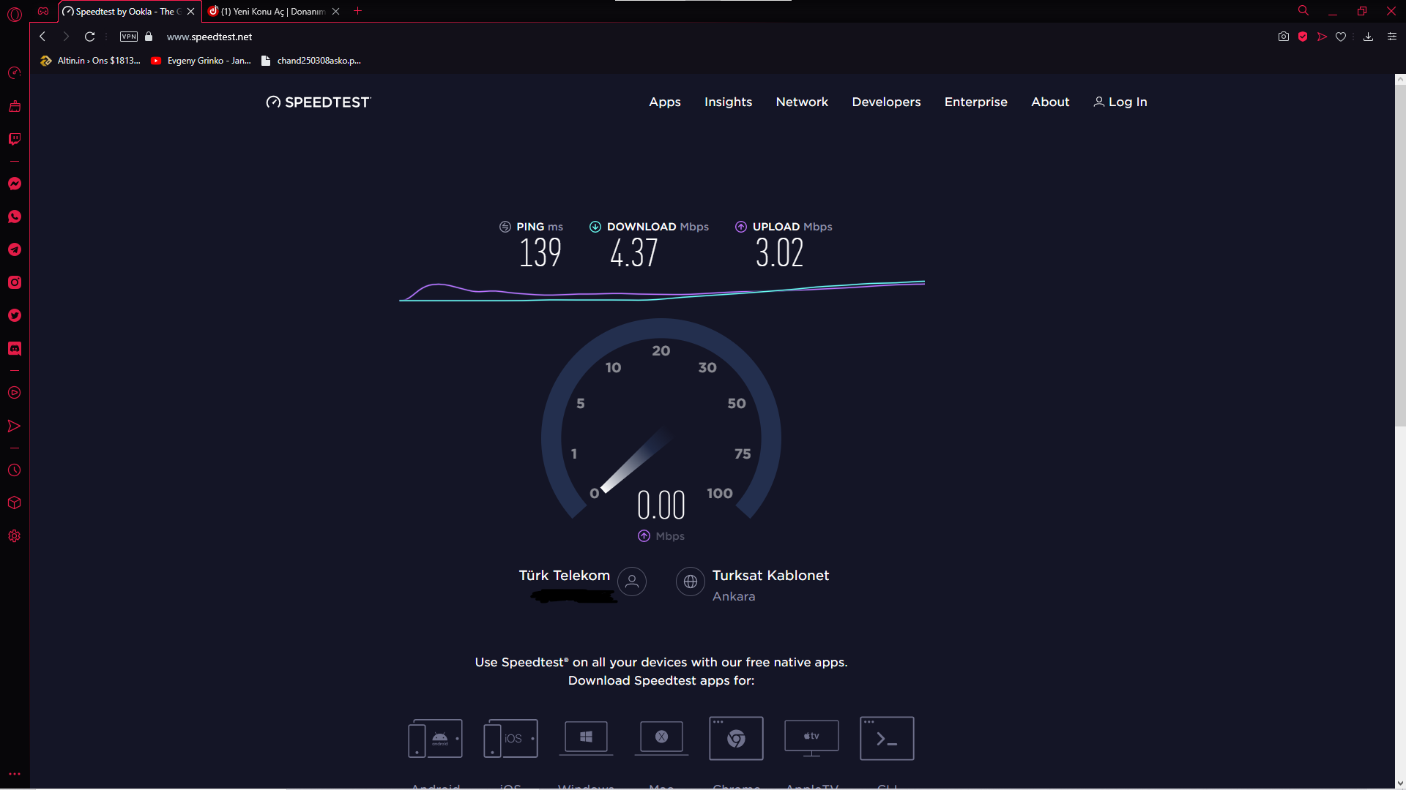Image resolution: width=1406 pixels, height=790 pixels.
Task: Click the CLI terminal icon
Action: click(x=887, y=739)
